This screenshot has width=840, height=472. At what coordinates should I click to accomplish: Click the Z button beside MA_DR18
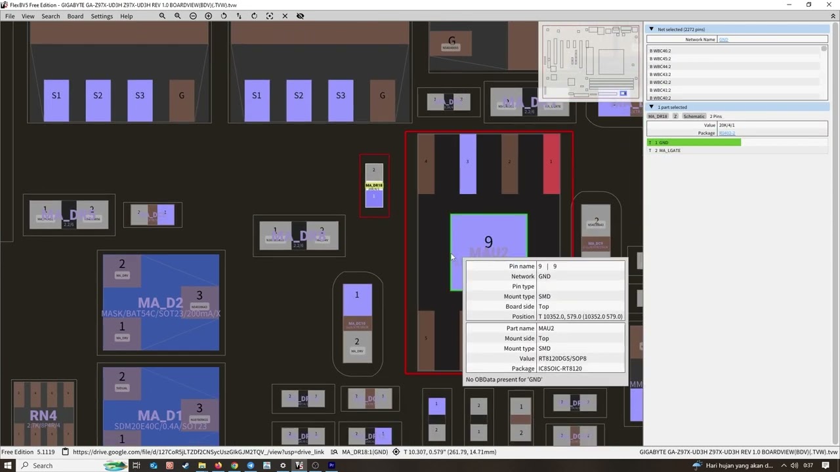(x=675, y=116)
